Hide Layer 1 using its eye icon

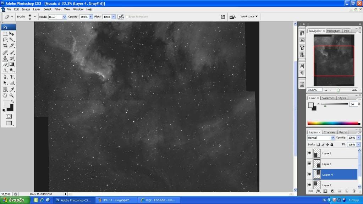point(310,153)
